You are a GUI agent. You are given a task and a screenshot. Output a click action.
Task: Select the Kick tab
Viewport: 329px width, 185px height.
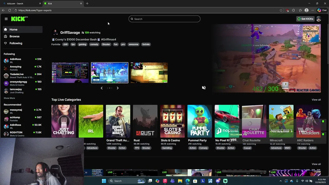click(63, 3)
